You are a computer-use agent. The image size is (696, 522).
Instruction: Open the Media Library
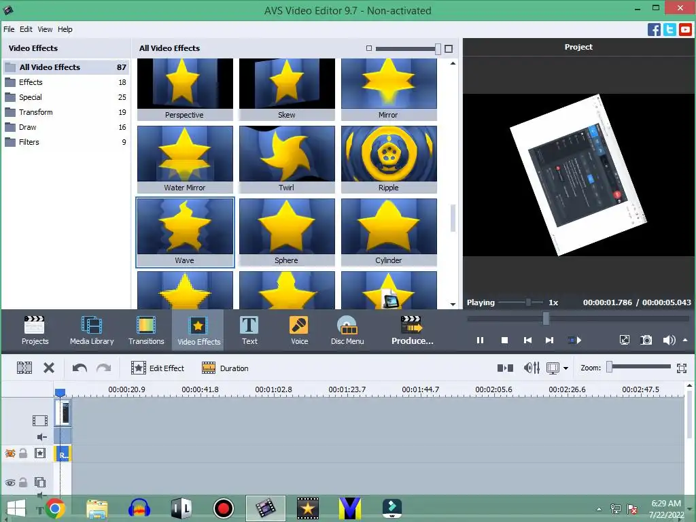pyautogui.click(x=92, y=330)
